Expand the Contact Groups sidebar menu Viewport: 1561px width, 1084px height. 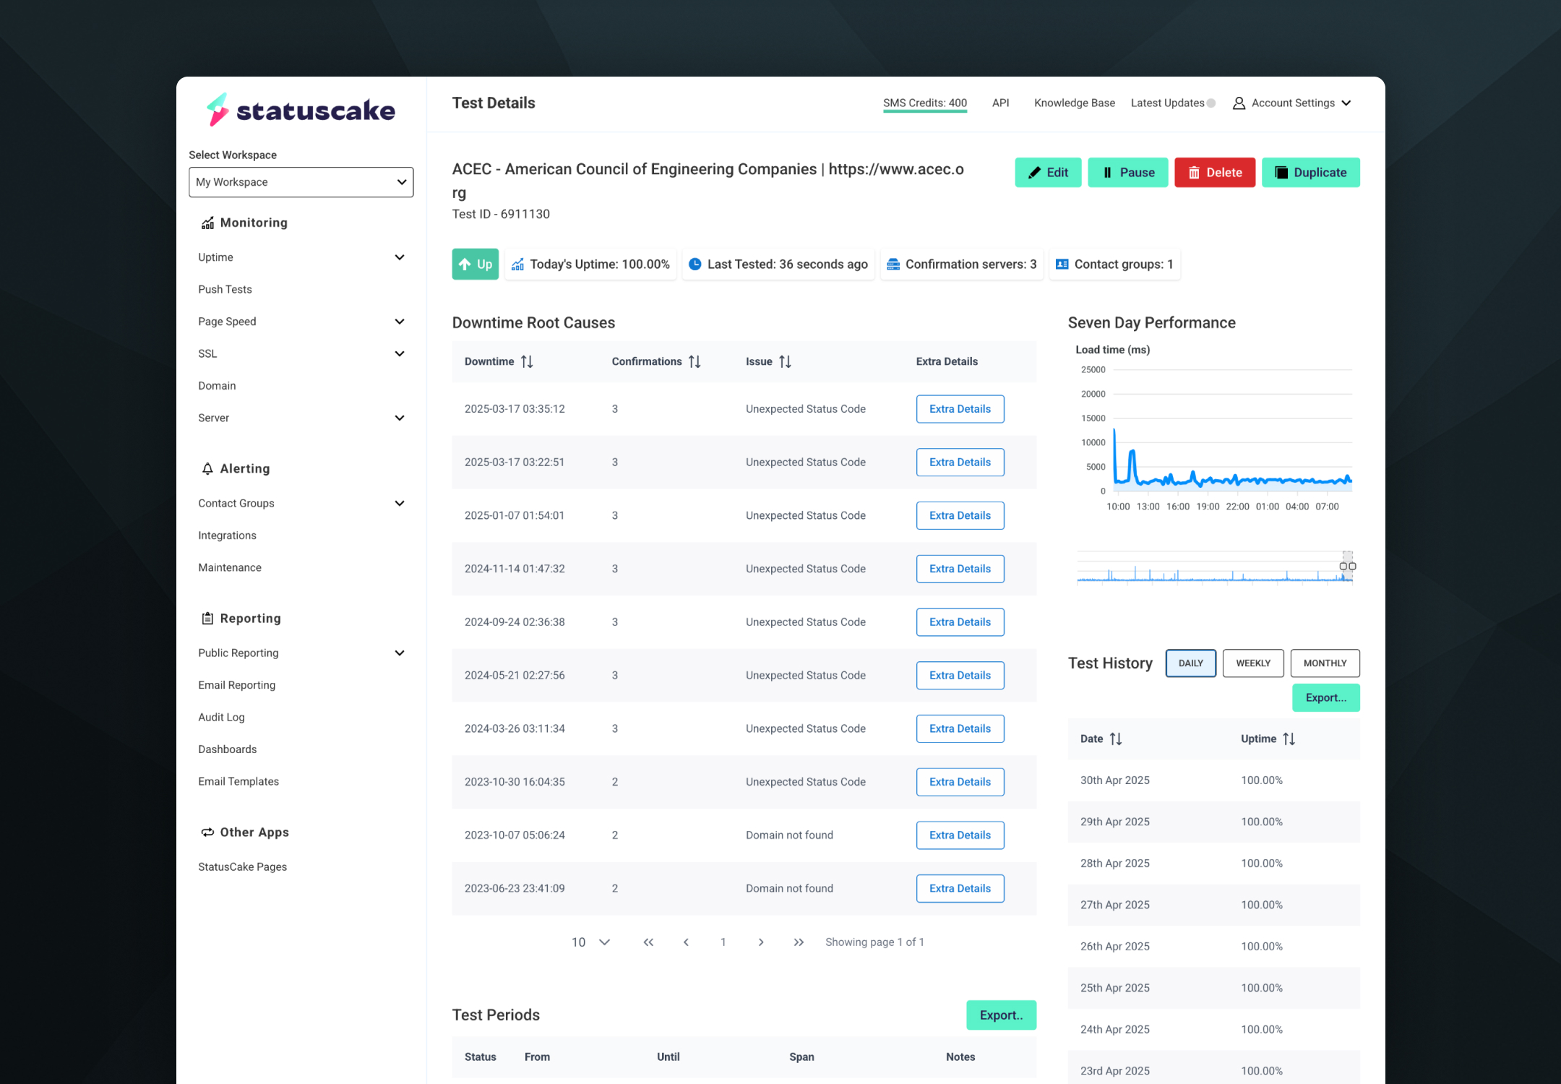click(400, 503)
